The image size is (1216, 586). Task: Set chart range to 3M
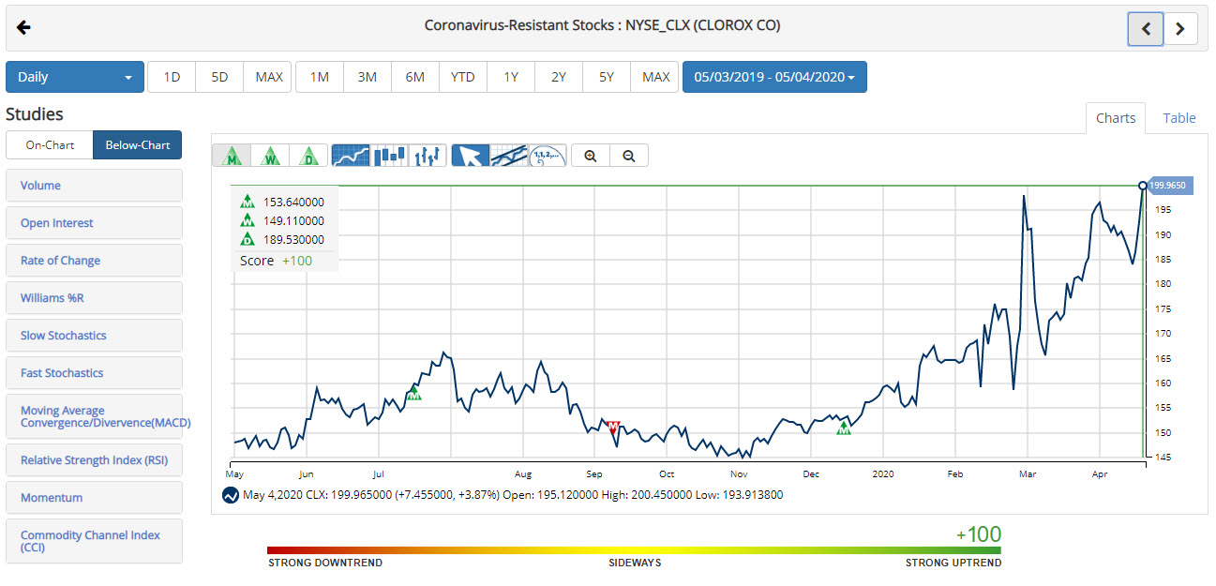pyautogui.click(x=368, y=77)
